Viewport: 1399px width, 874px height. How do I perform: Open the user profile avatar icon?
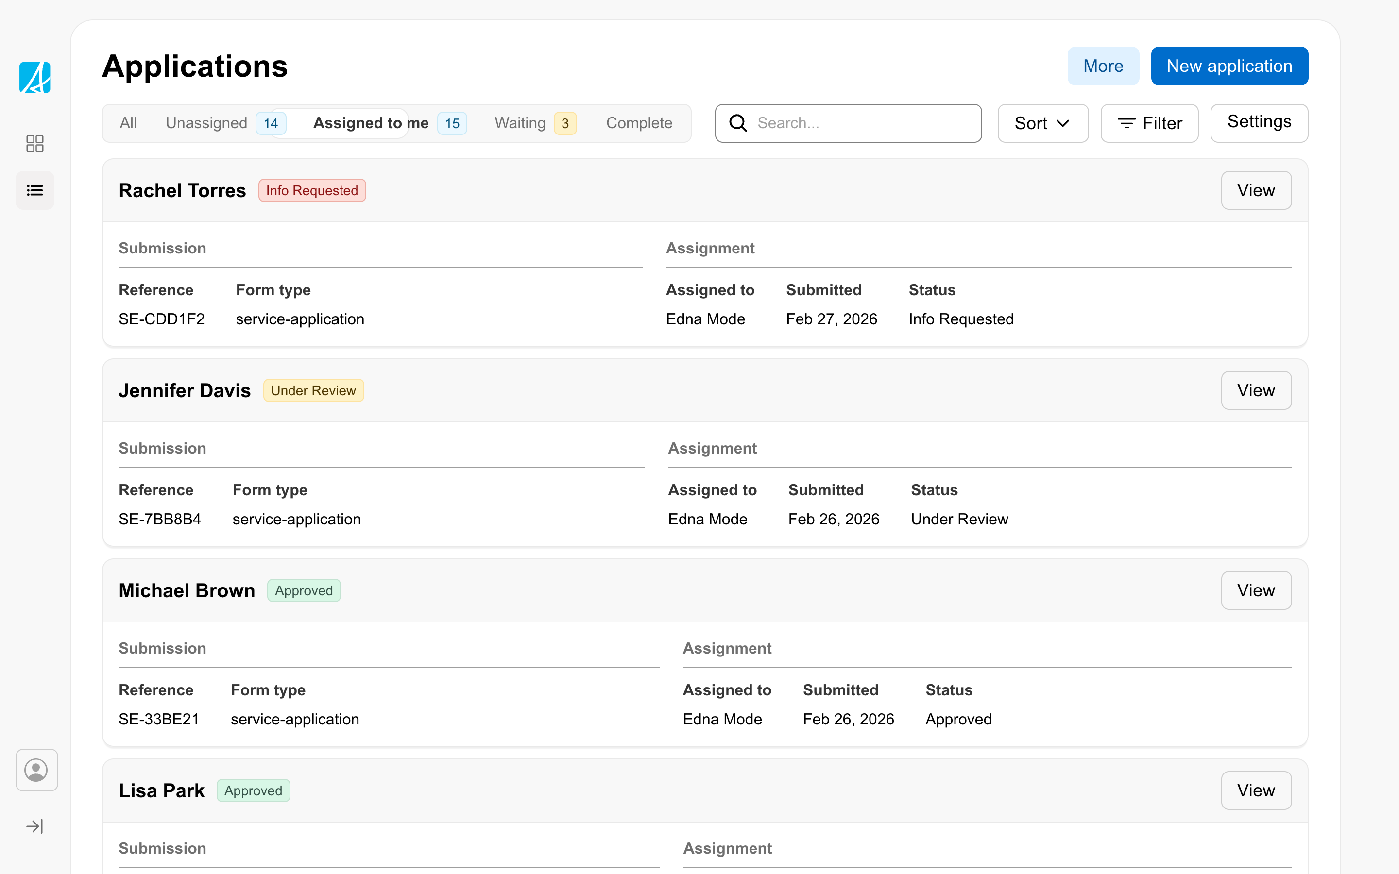[x=36, y=770]
